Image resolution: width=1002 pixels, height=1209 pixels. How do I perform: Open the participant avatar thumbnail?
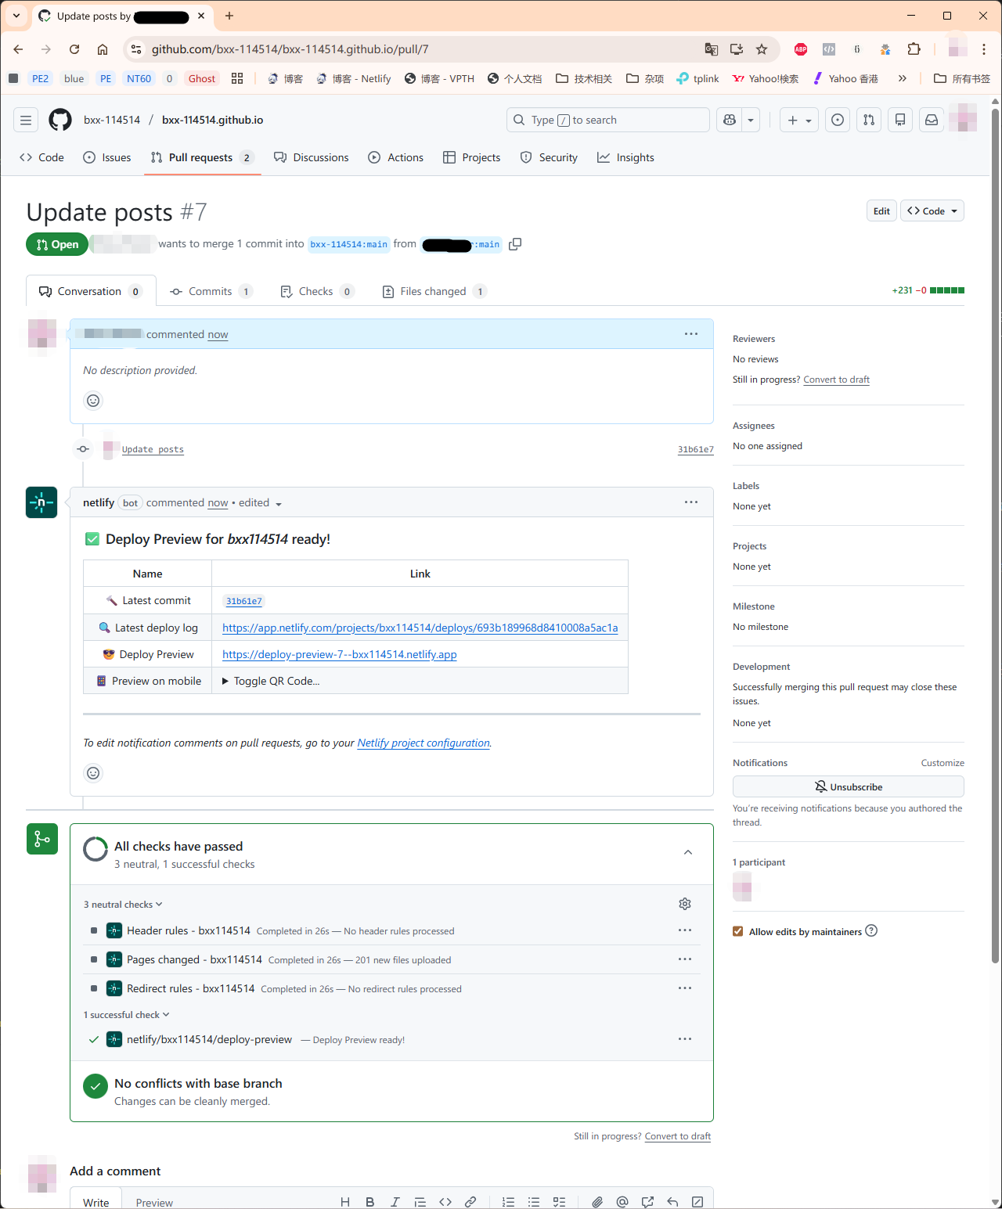coord(742,887)
